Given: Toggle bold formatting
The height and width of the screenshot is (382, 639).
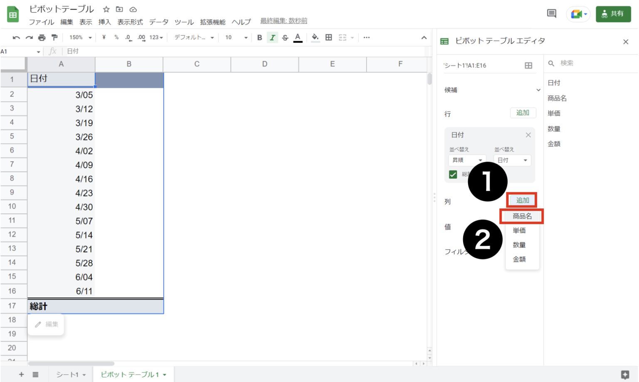Looking at the screenshot, I should 260,37.
